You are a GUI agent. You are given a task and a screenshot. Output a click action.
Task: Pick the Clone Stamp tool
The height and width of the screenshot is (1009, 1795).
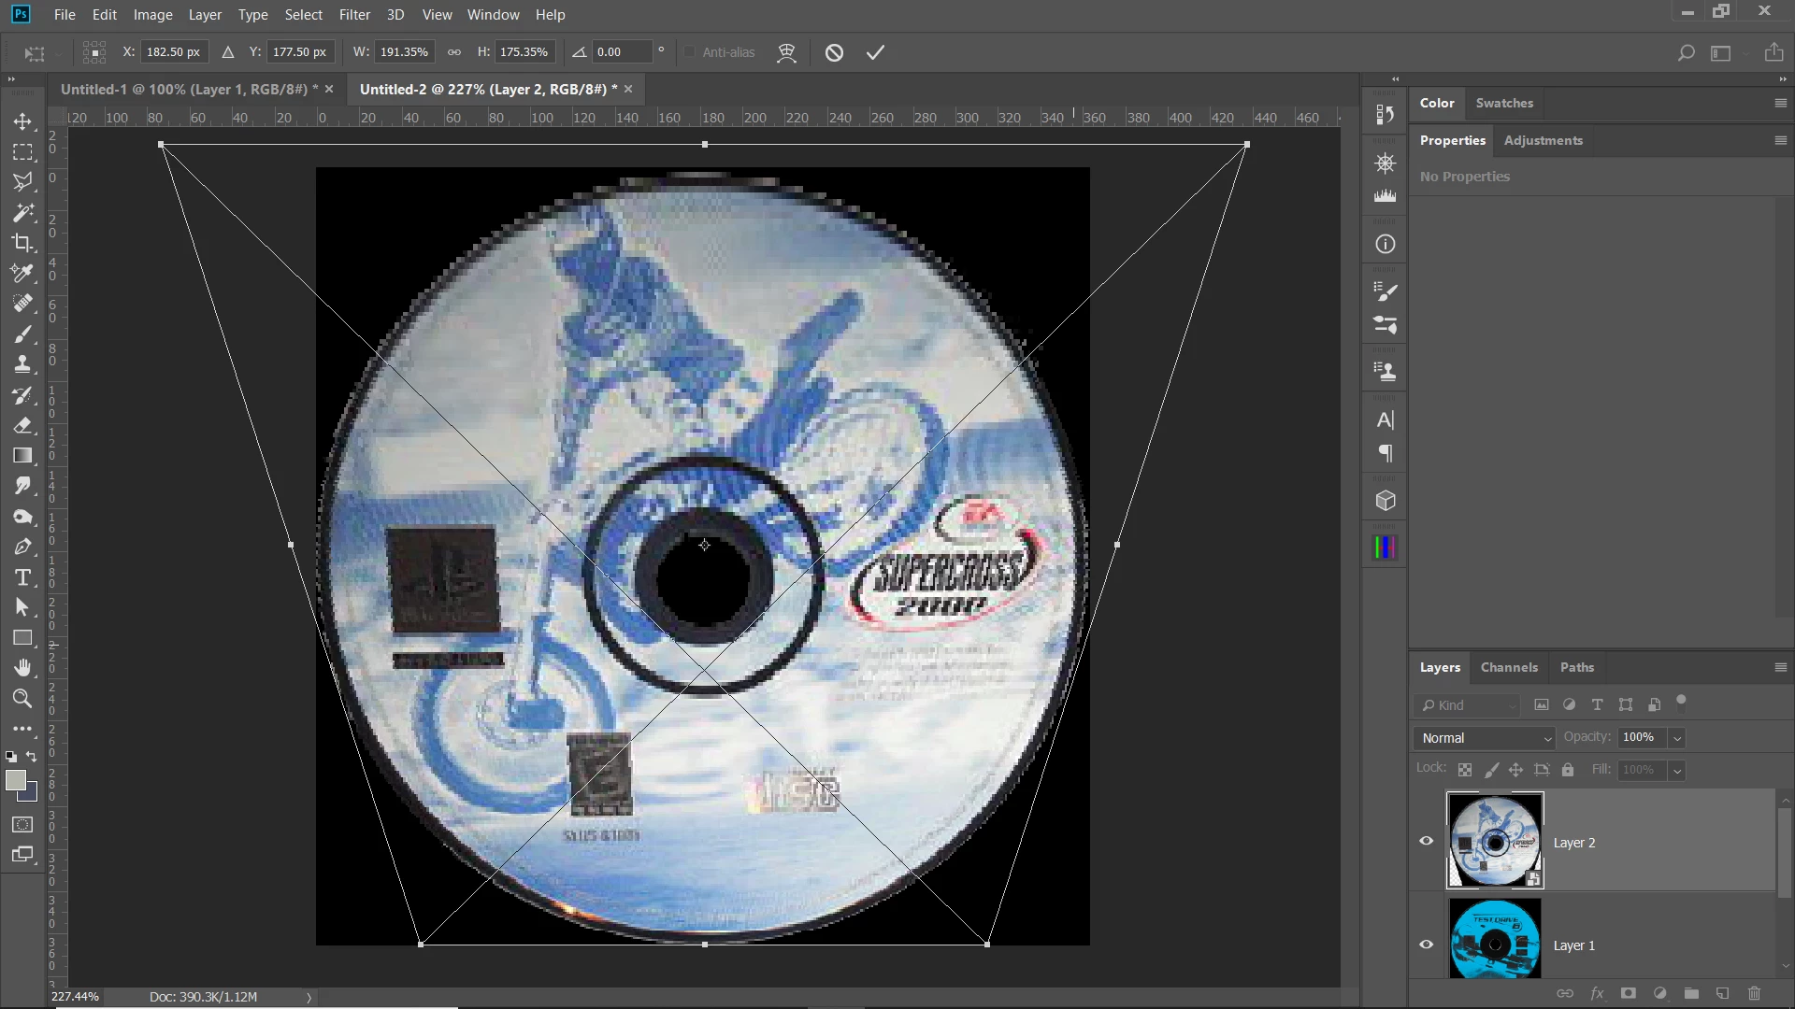point(22,364)
